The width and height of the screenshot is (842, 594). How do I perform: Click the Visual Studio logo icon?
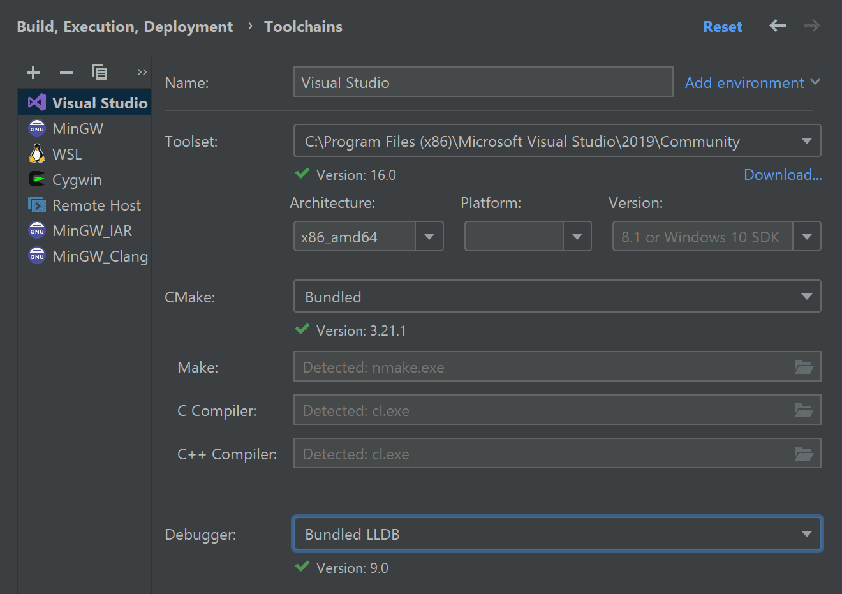[37, 103]
